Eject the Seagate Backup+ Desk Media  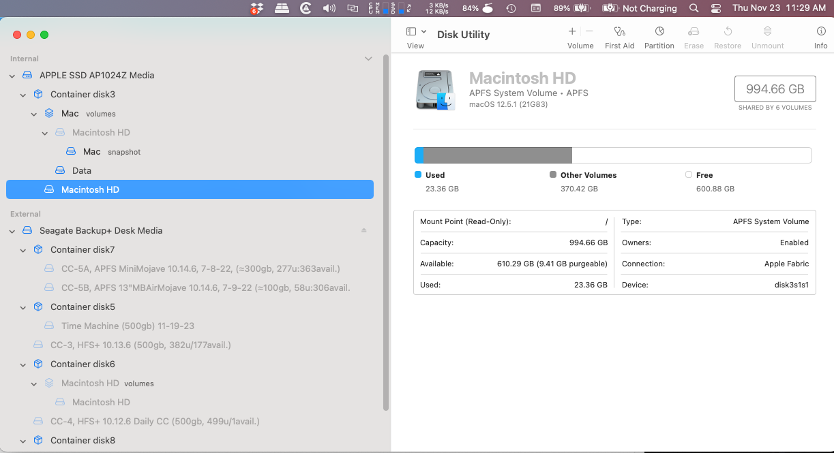pos(363,231)
